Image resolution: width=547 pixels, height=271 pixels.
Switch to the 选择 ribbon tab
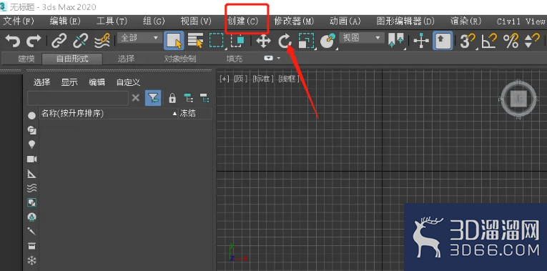pyautogui.click(x=126, y=59)
